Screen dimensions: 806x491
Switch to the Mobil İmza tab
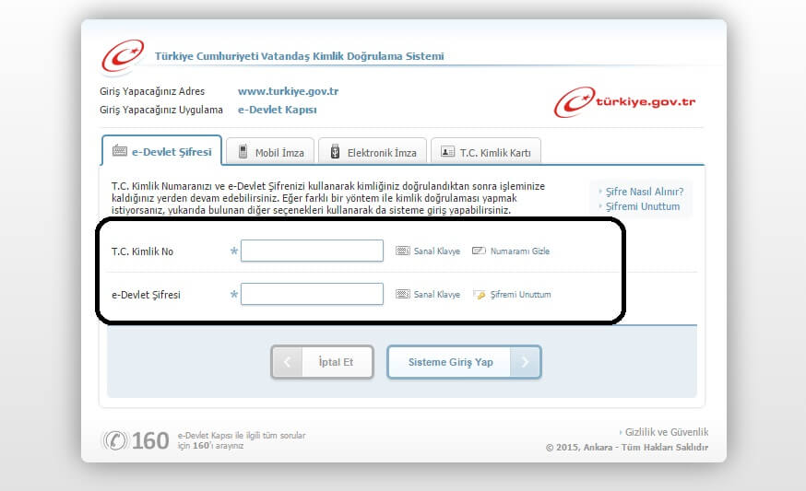click(x=271, y=152)
